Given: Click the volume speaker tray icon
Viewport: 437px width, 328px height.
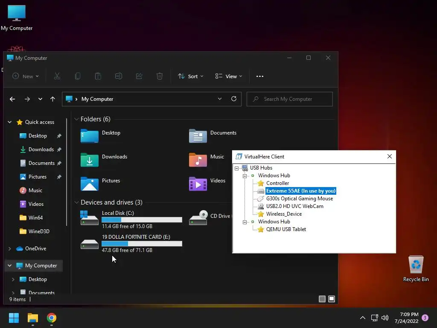Looking at the screenshot, I should 385,318.
